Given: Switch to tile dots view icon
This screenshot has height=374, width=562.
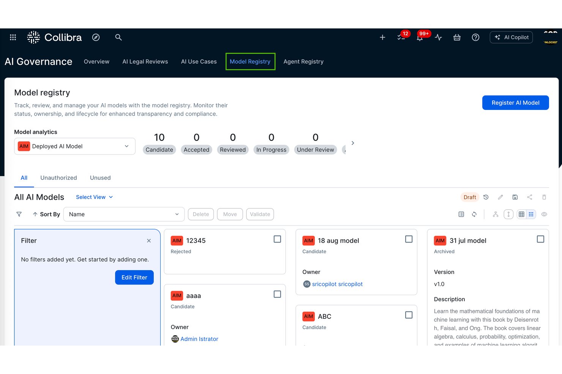Looking at the screenshot, I should tap(531, 214).
